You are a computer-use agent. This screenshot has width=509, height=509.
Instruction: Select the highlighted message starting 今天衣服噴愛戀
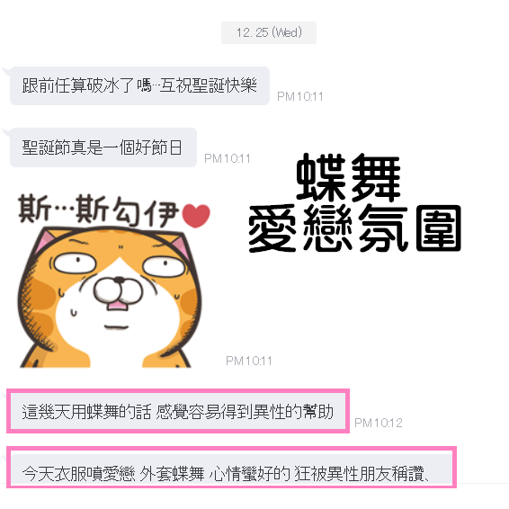[x=231, y=467]
